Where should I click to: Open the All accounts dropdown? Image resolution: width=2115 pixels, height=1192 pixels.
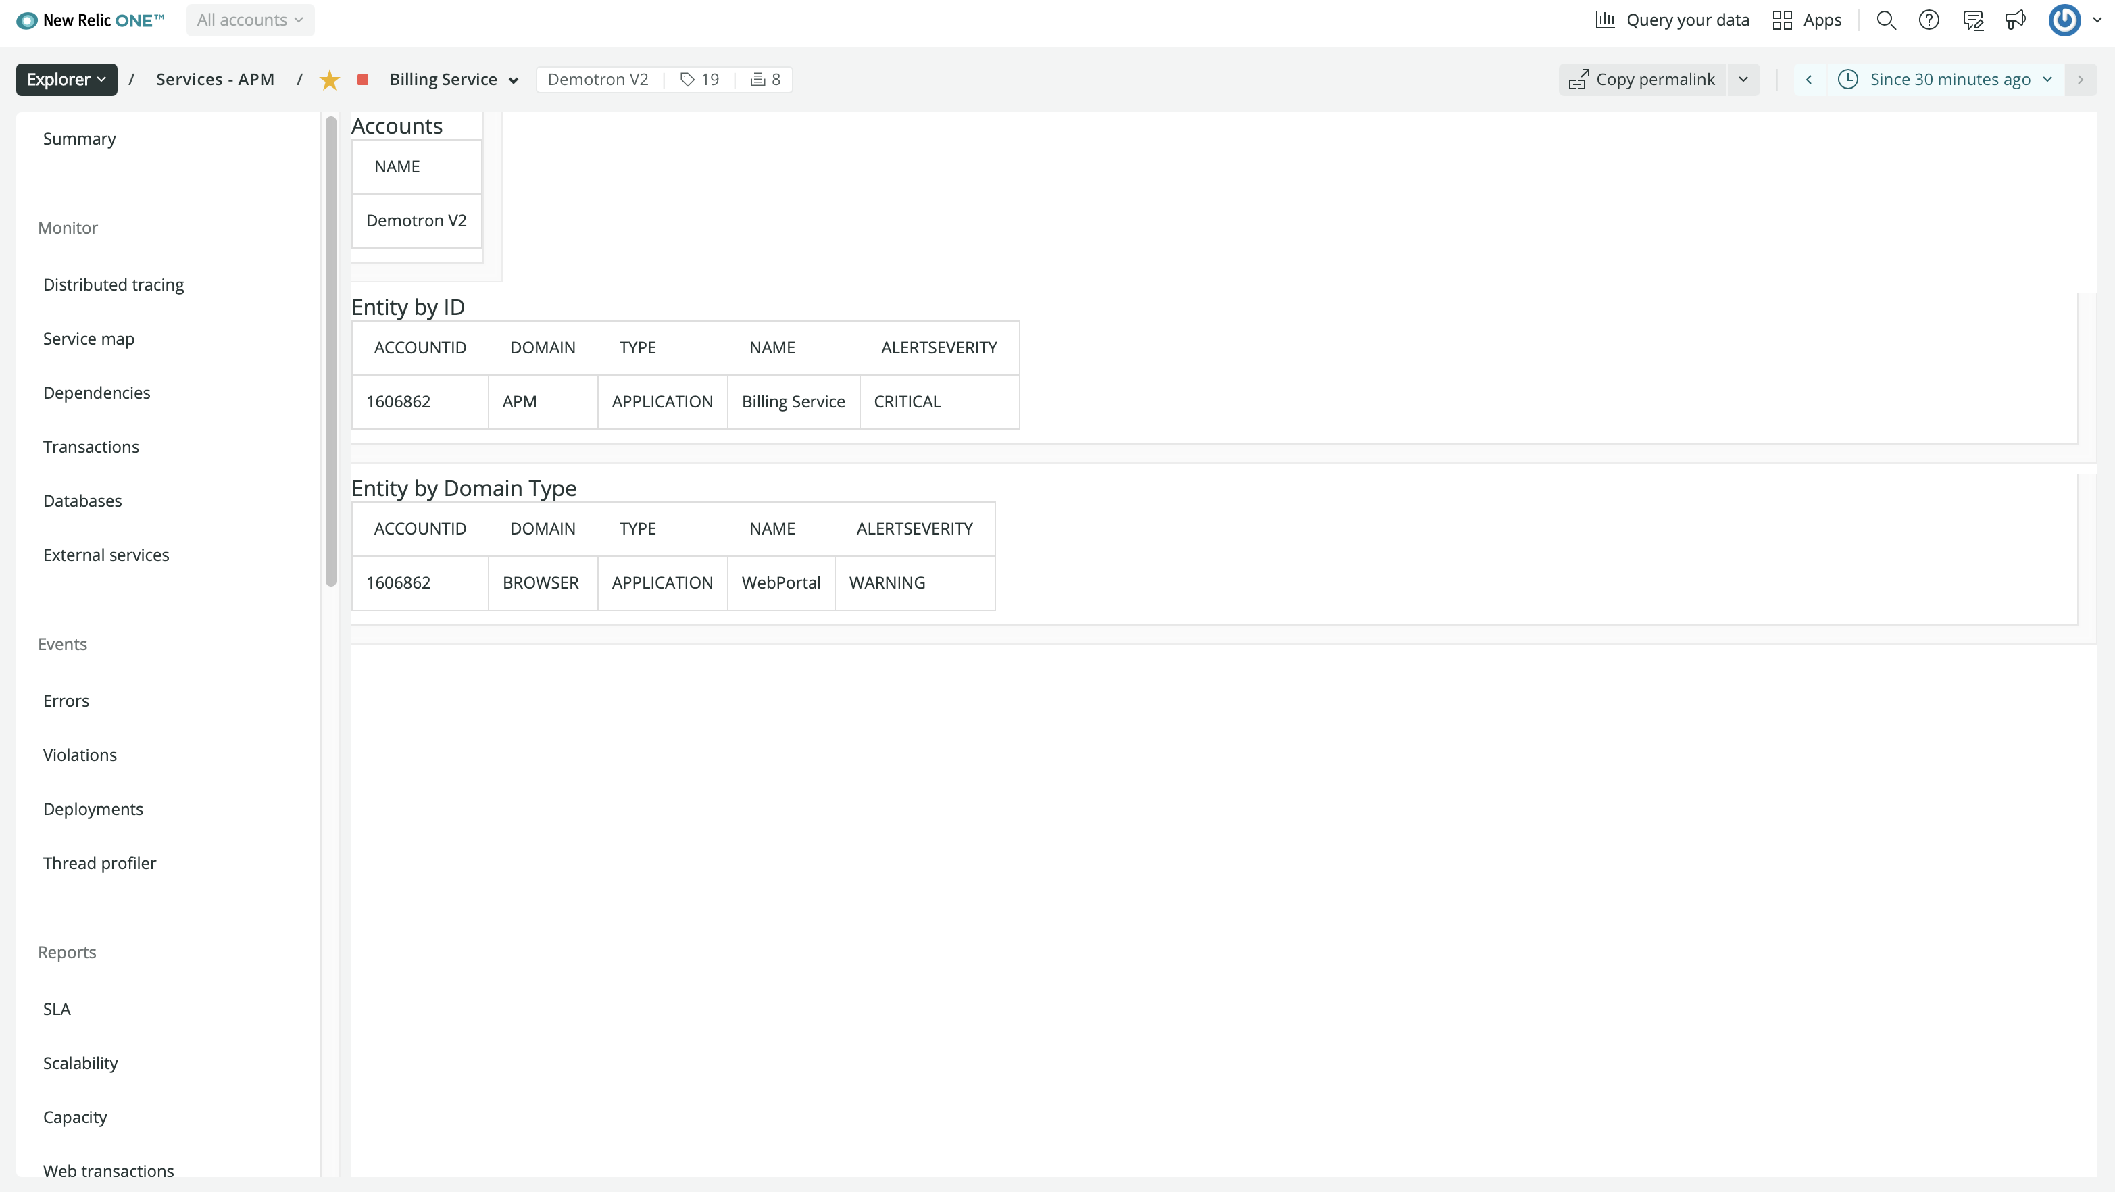(x=249, y=20)
